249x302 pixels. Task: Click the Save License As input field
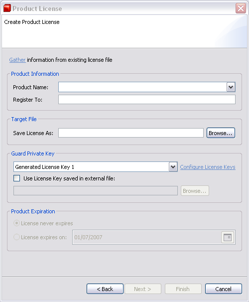coord(131,133)
